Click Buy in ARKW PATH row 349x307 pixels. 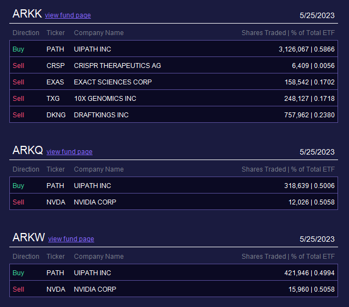(x=18, y=272)
